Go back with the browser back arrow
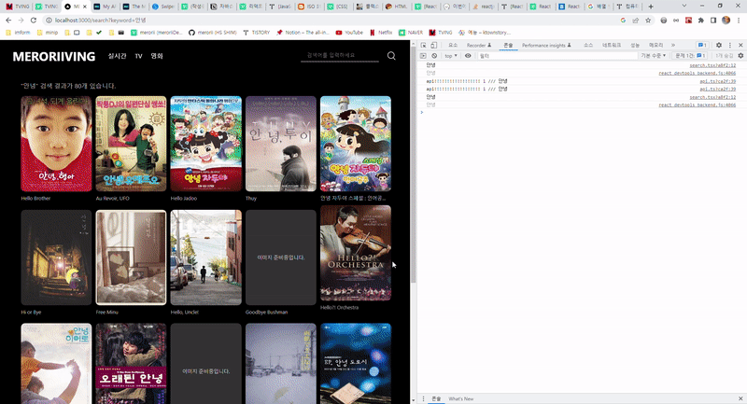Viewport: 747px width, 404px height. pos(8,21)
